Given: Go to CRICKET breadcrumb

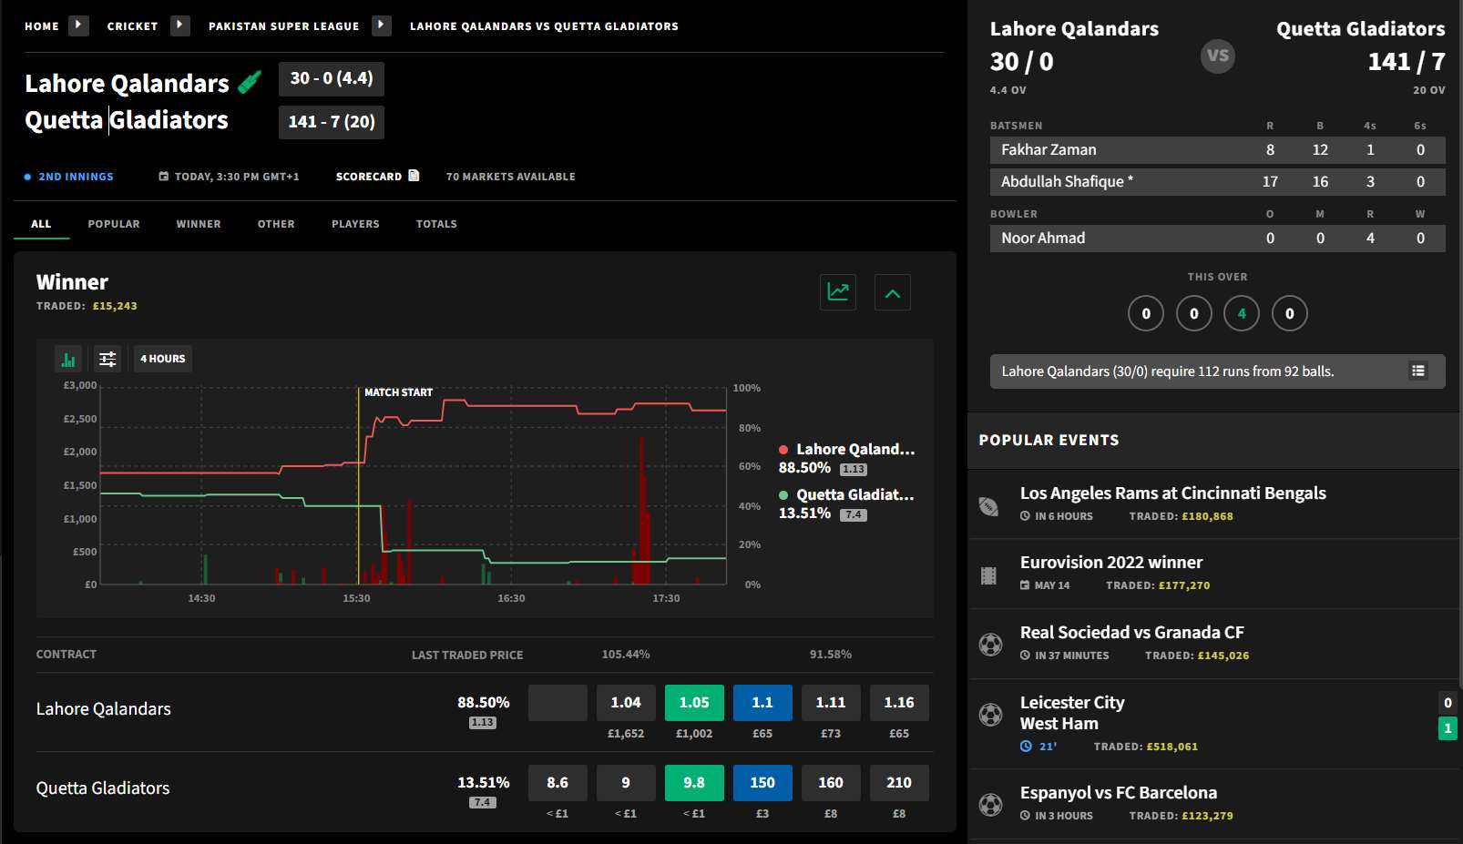Looking at the screenshot, I should click(x=132, y=26).
